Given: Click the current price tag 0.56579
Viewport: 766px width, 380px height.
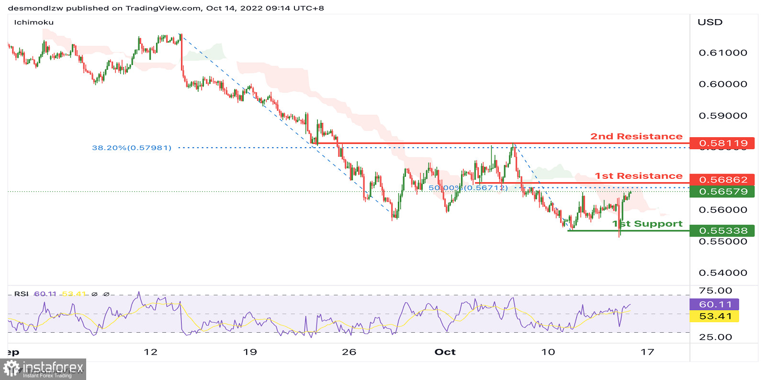Looking at the screenshot, I should pyautogui.click(x=722, y=192).
